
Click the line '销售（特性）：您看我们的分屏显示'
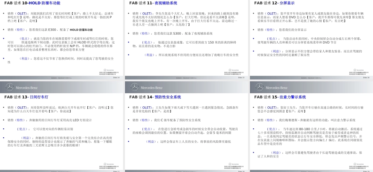(282, 30)
